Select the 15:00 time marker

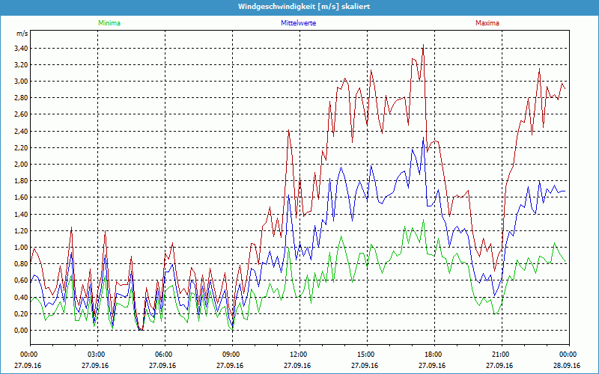point(366,355)
